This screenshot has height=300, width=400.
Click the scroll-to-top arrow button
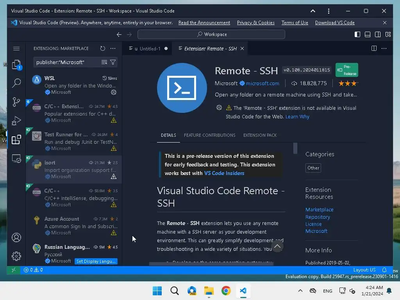pos(277,246)
